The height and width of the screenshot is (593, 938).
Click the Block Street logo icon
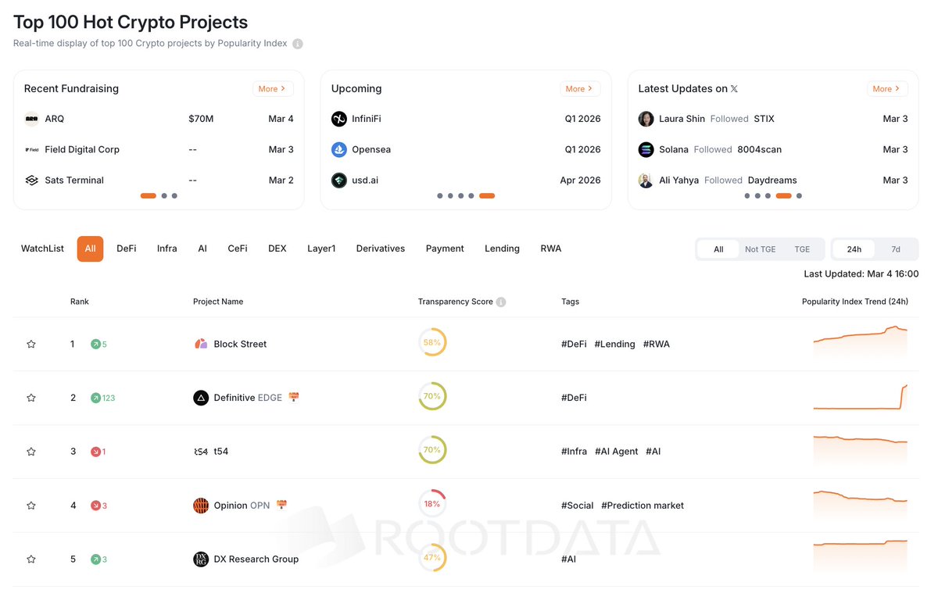(x=201, y=344)
